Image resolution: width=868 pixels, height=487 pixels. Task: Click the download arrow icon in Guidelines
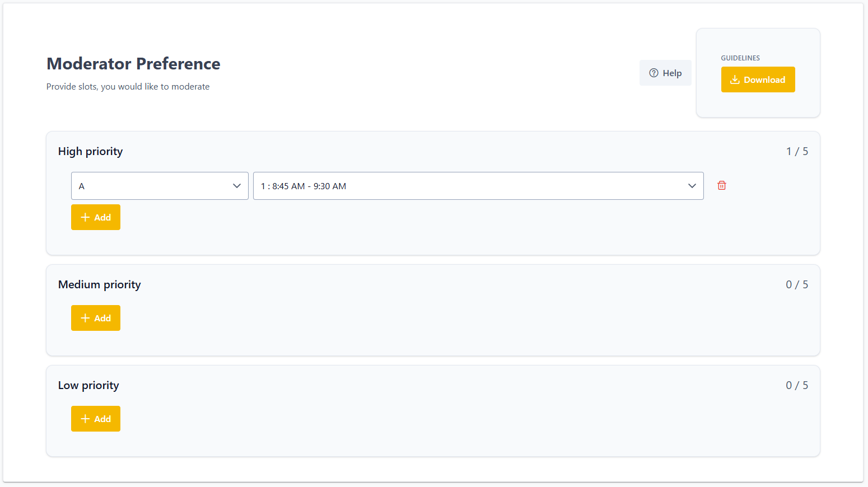(735, 79)
